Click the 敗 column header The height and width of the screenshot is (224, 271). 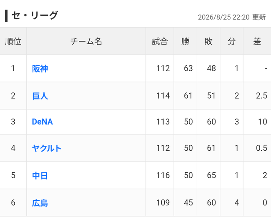208,41
